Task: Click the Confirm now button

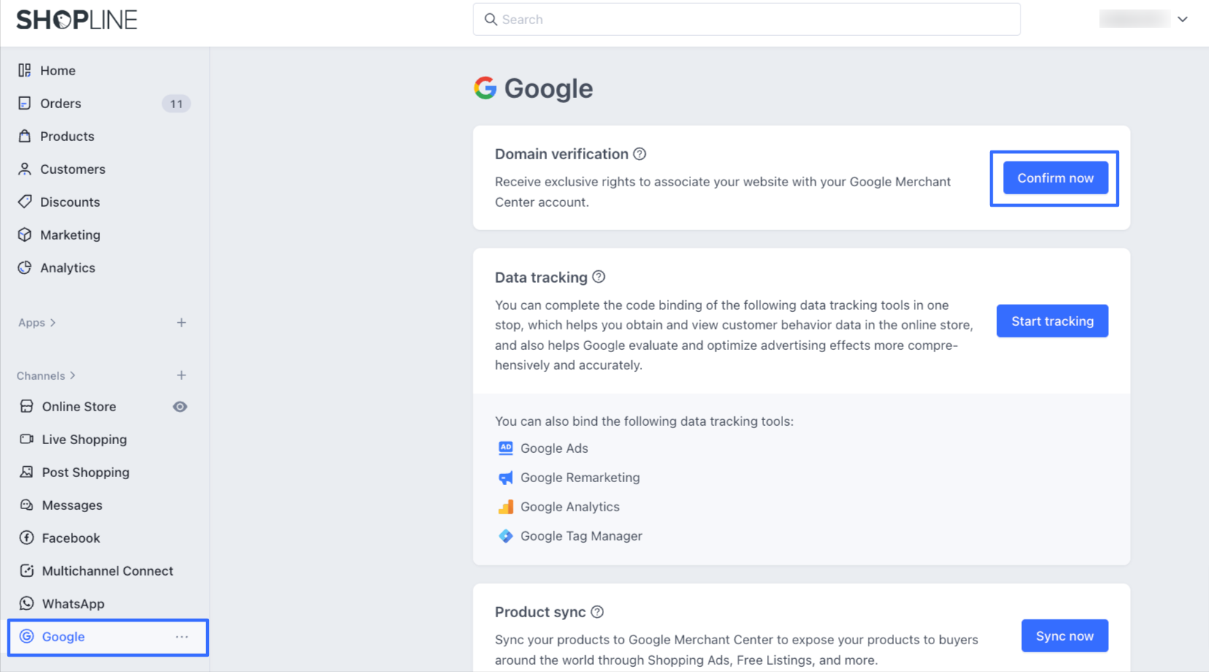Action: (x=1055, y=178)
